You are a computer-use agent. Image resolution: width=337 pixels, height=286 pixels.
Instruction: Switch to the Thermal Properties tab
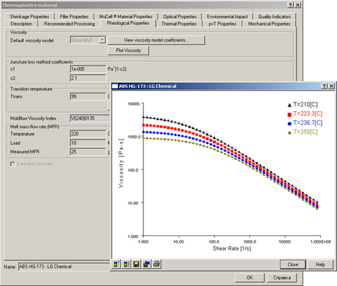179,24
